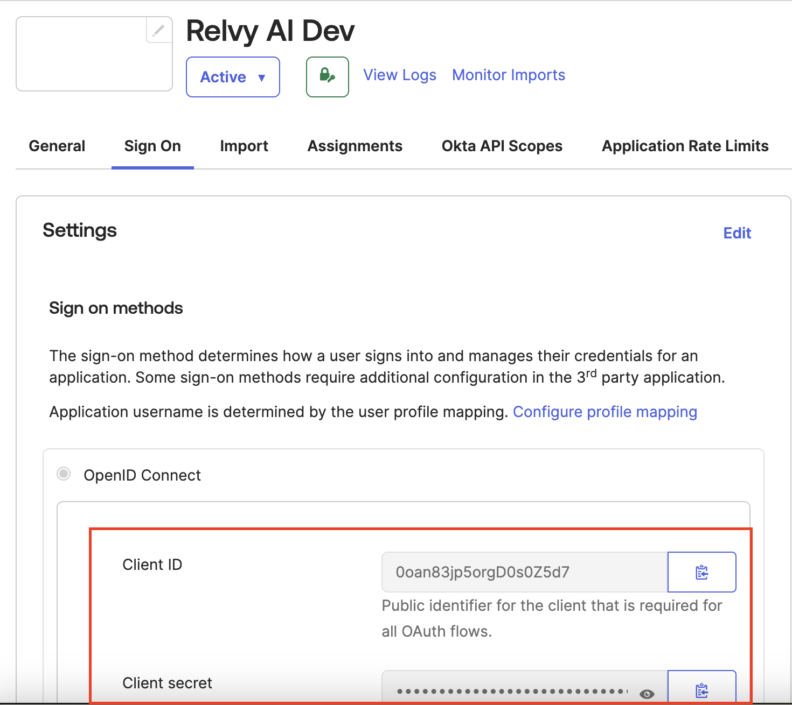The image size is (792, 705).
Task: Click the Client ID public identifier description
Action: coord(552,618)
